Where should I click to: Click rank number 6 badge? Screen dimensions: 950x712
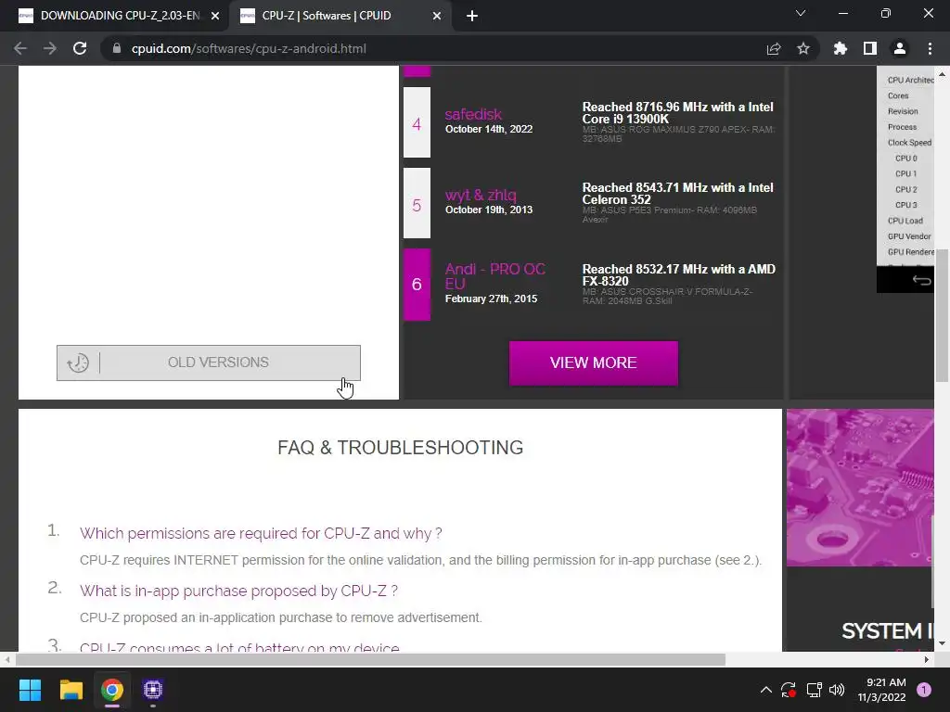click(417, 285)
